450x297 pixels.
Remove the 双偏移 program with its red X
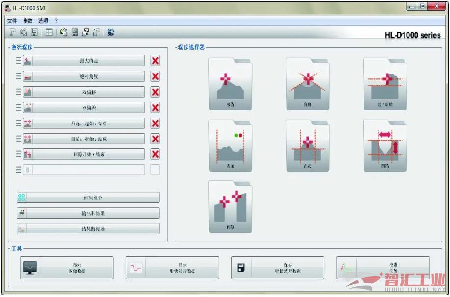pos(155,92)
